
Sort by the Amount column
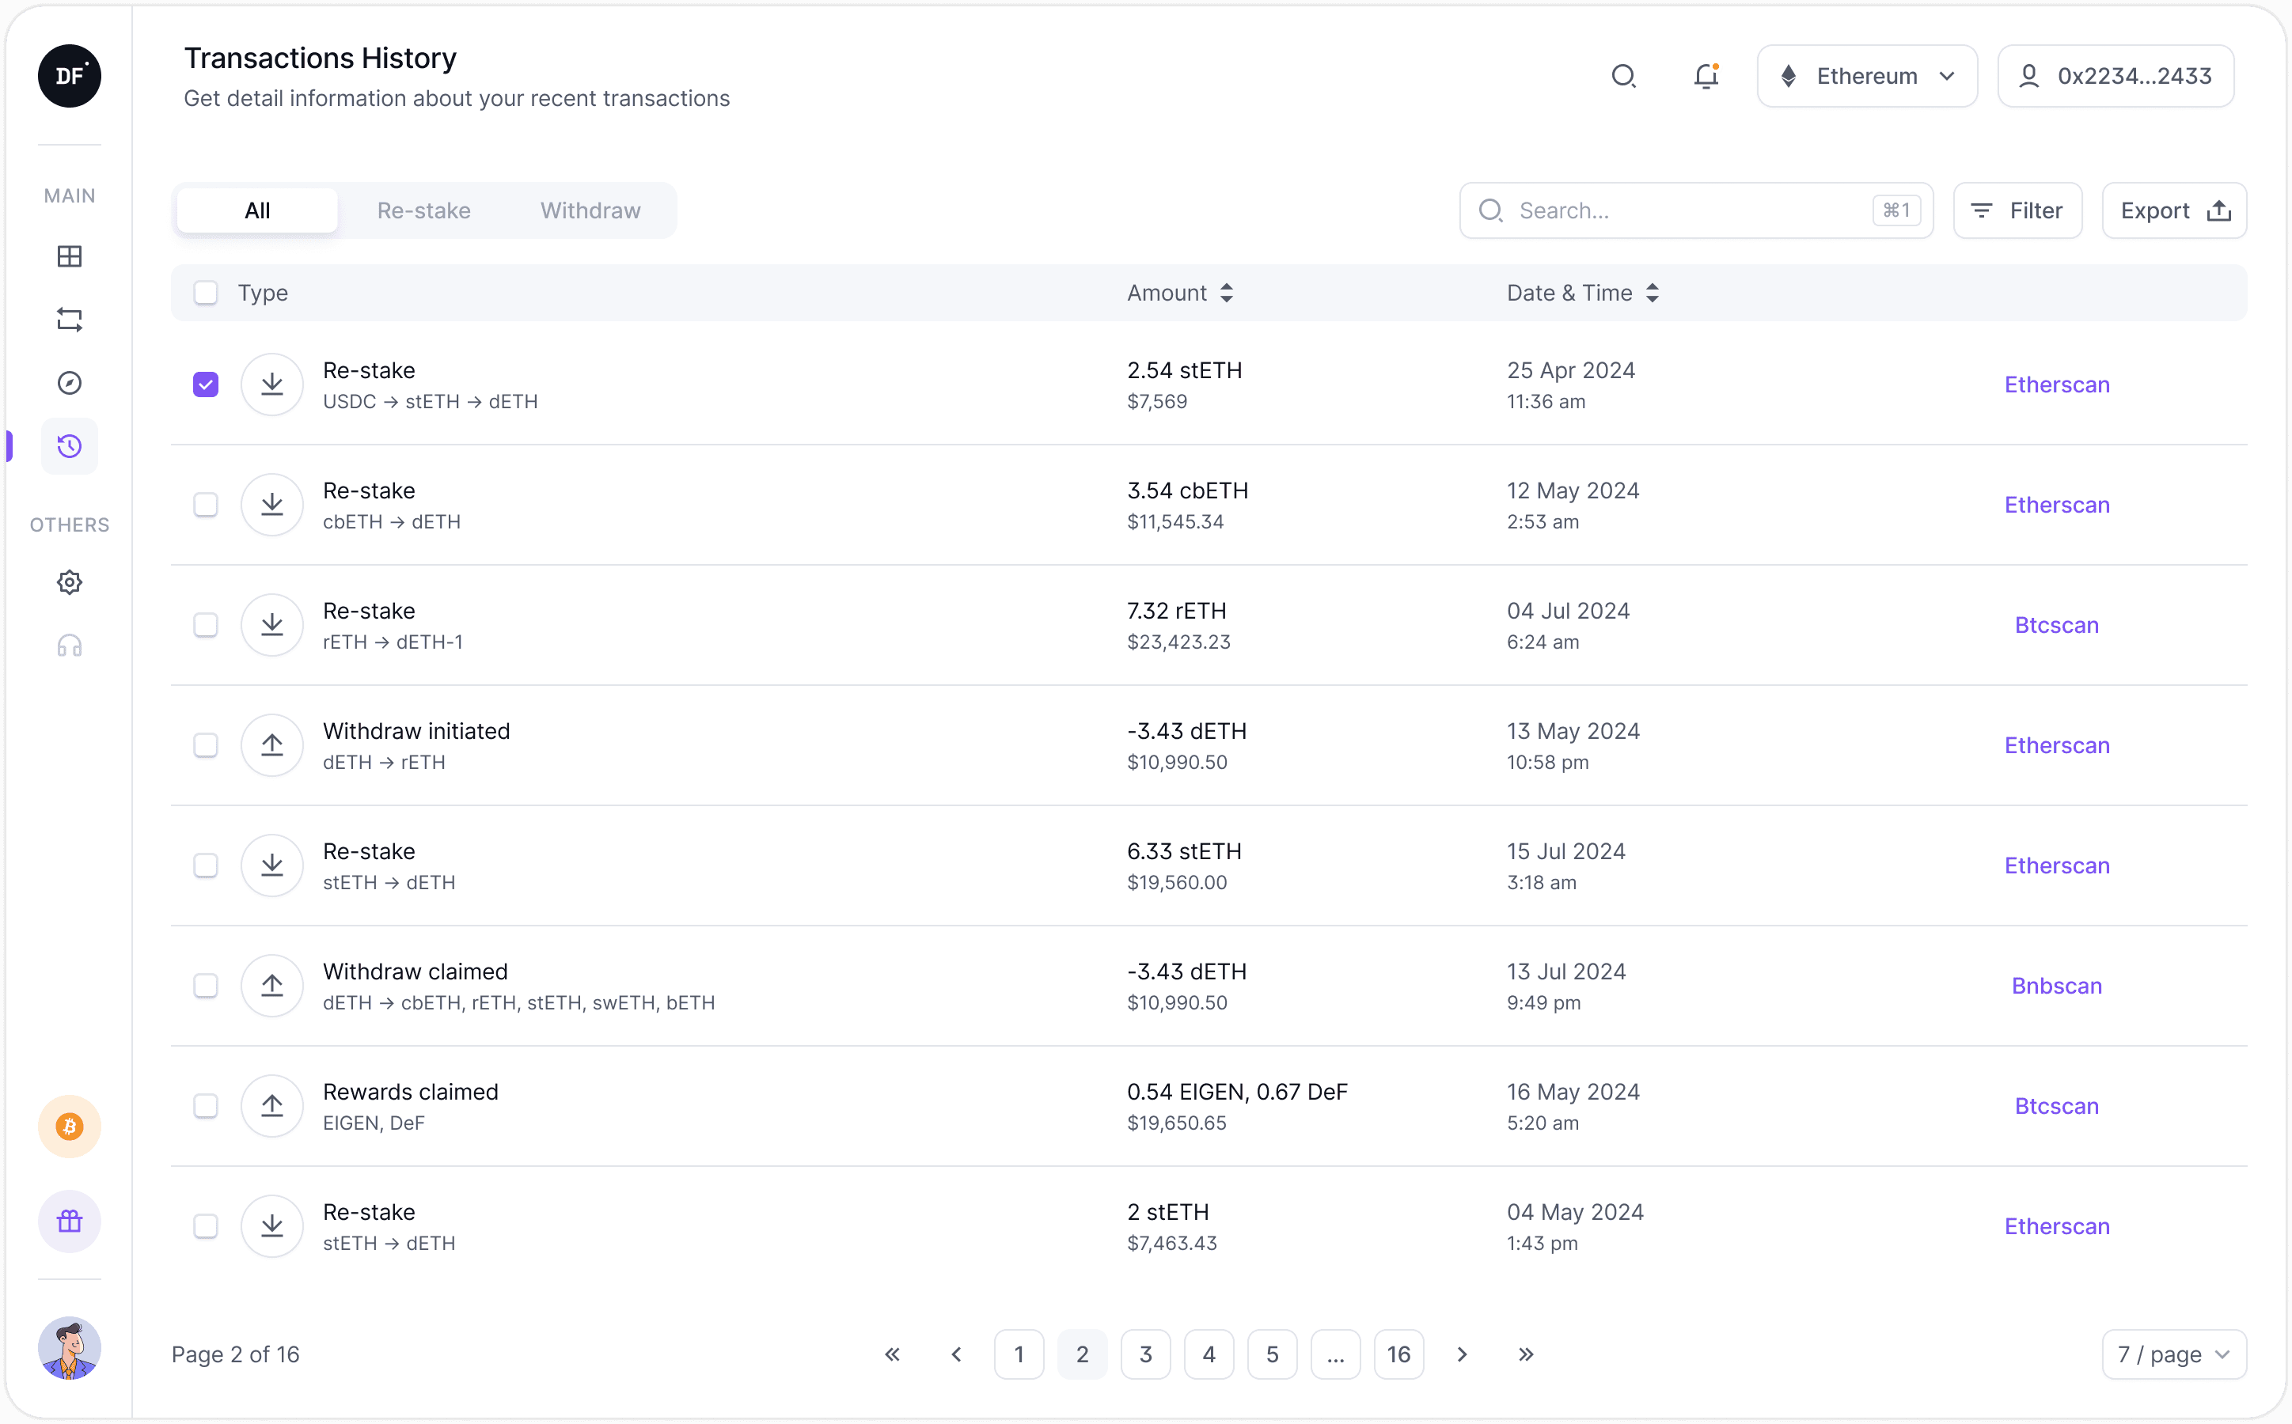[x=1180, y=293]
